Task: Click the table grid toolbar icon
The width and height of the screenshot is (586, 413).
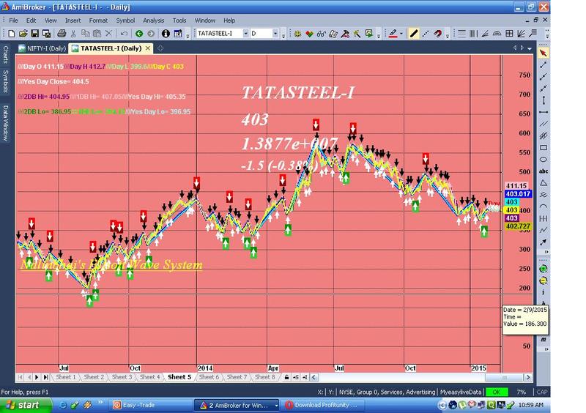Action: (x=509, y=34)
